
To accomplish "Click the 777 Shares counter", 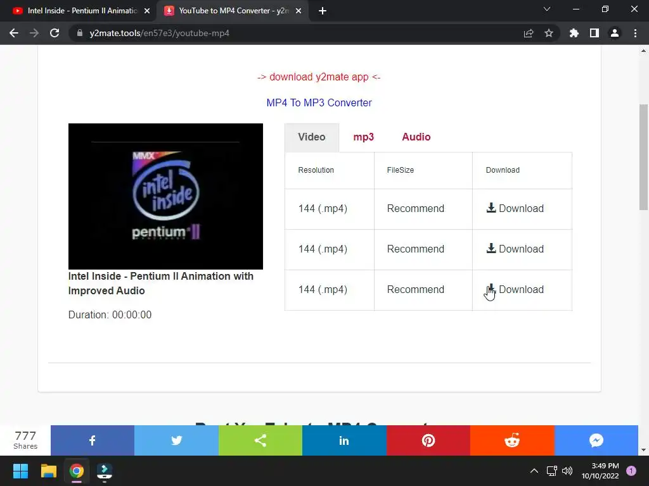I will [25, 440].
